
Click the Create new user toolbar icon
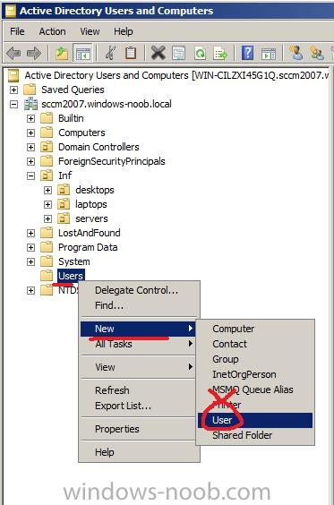pyautogui.click(x=296, y=53)
